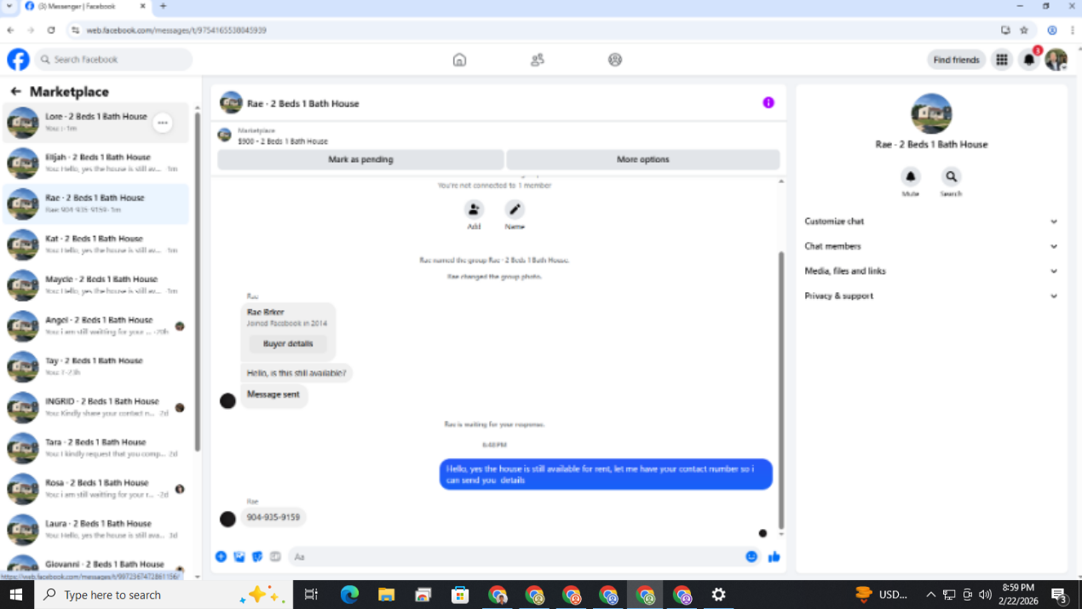The image size is (1082, 609).
Task: View Buyer details for Rae Briker
Action: tap(288, 344)
